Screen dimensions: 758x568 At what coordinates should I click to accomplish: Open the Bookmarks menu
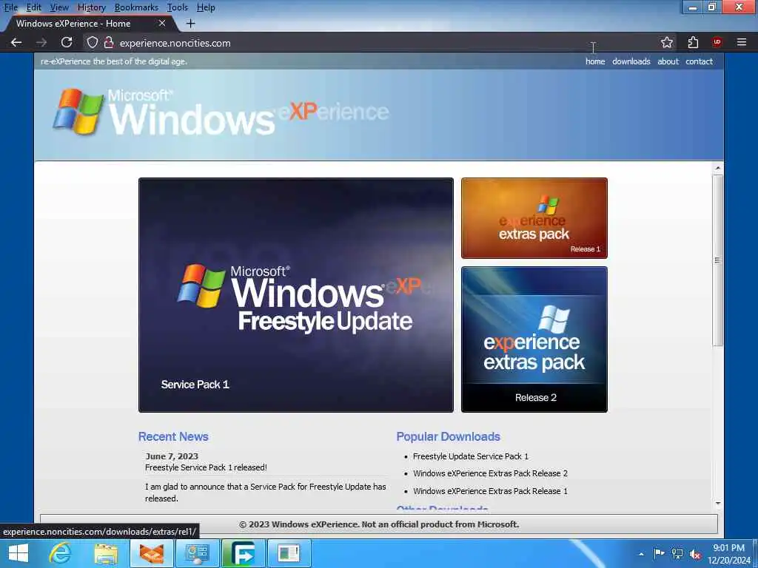[x=136, y=7]
